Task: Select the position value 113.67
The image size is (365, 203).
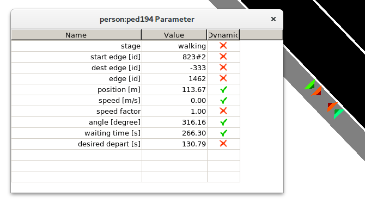Action: 194,89
